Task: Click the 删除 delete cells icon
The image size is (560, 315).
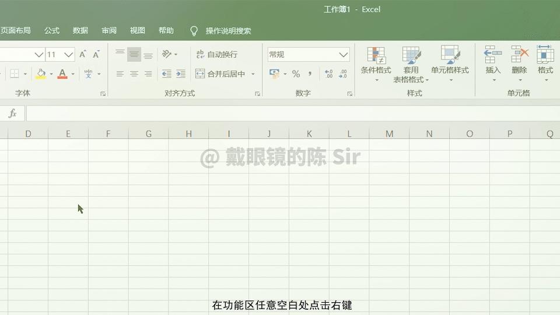Action: [519, 55]
